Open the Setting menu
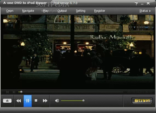The height and width of the screenshot is (113, 156). 80,11
